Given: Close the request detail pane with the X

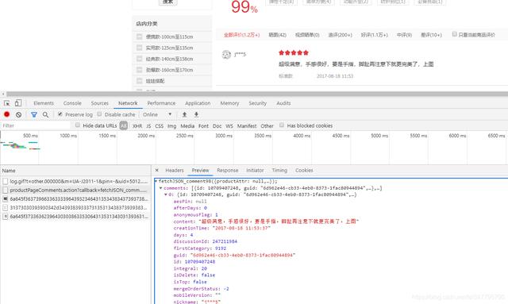Looking at the screenshot, I should click(x=157, y=170).
